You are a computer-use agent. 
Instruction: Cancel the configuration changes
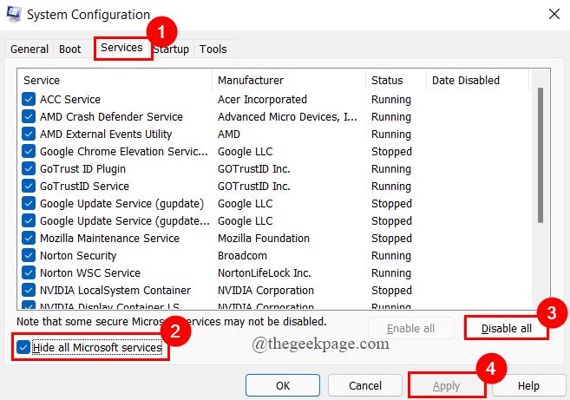364,386
